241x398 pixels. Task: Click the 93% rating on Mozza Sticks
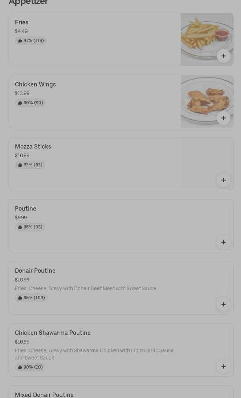[x=30, y=165]
